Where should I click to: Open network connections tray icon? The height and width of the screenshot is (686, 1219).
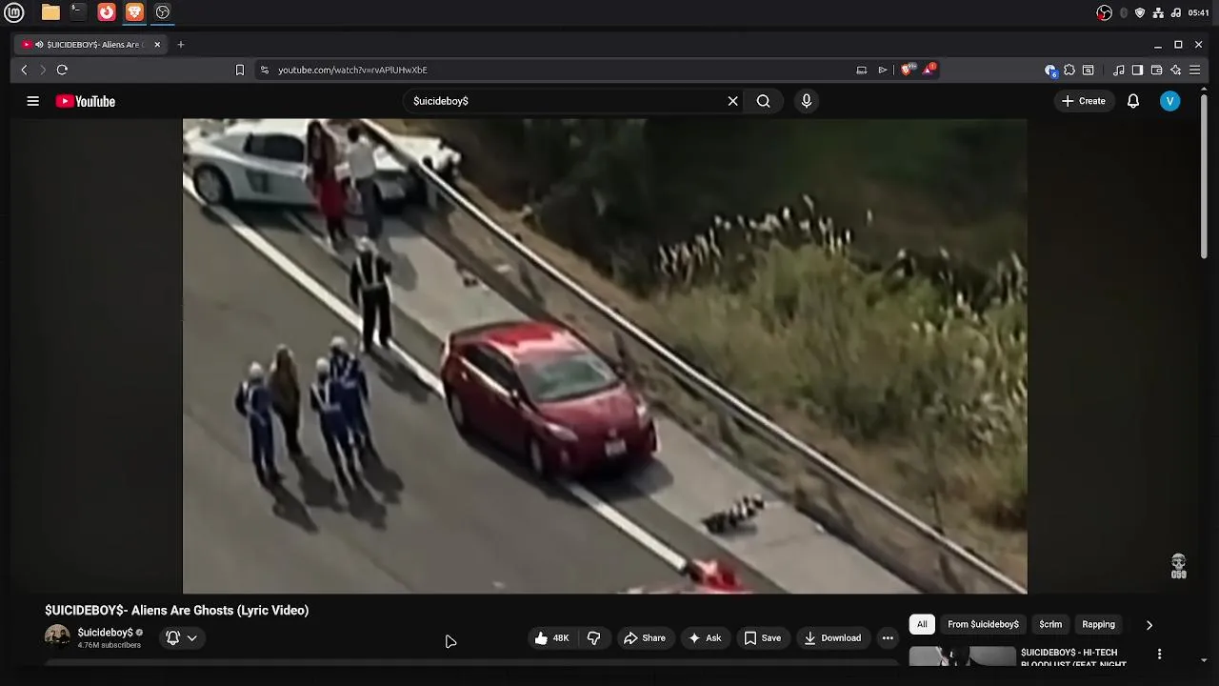pyautogui.click(x=1158, y=12)
